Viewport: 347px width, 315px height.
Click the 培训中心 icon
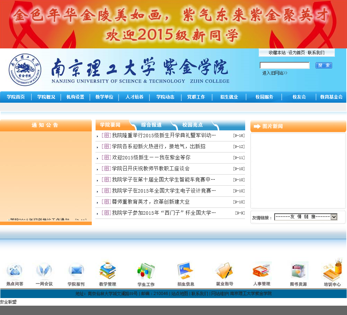click(331, 273)
